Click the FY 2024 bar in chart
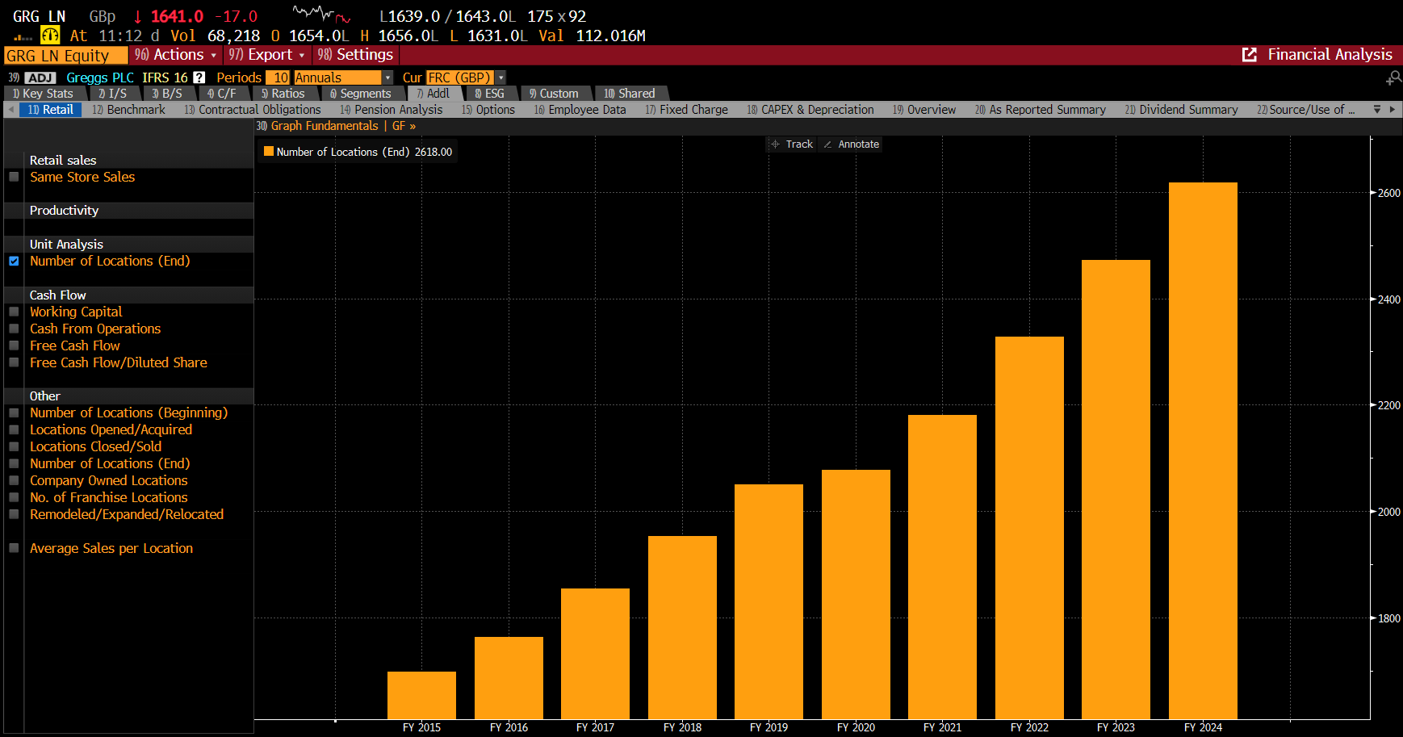This screenshot has width=1403, height=737. (1203, 450)
